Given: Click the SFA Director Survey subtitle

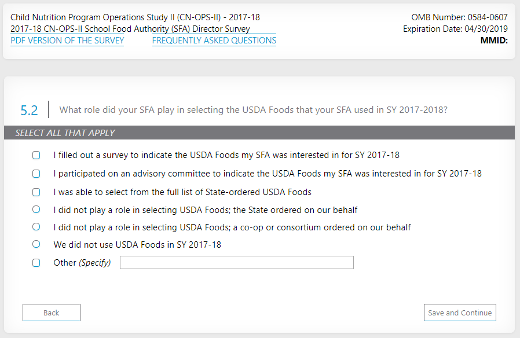Looking at the screenshot, I should coord(130,29).
